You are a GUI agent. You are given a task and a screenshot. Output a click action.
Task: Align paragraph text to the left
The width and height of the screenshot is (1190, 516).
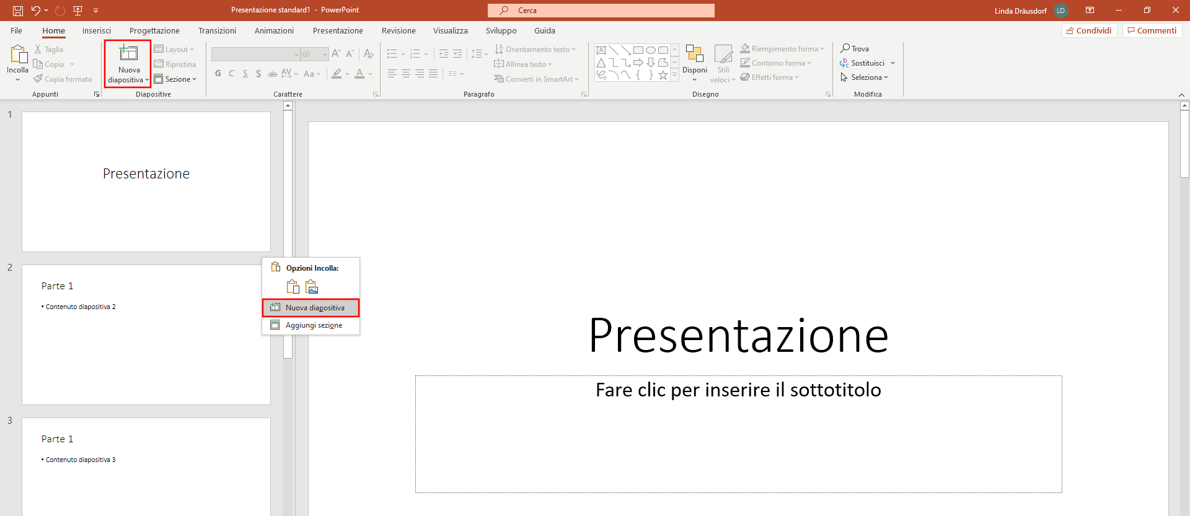pos(392,73)
